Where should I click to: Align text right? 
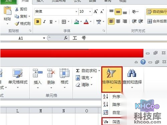(x=125, y=21)
